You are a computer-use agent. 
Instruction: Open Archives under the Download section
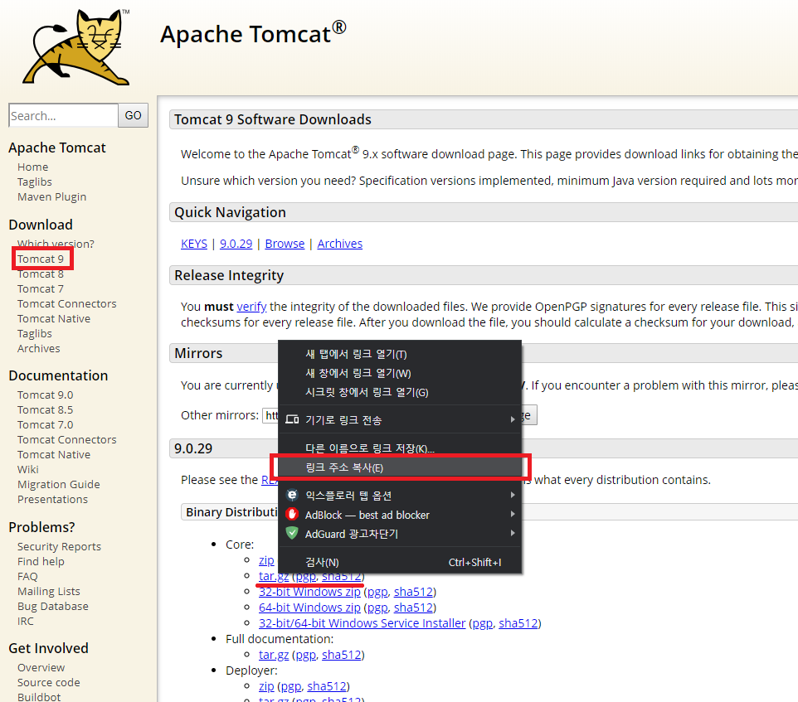(38, 348)
